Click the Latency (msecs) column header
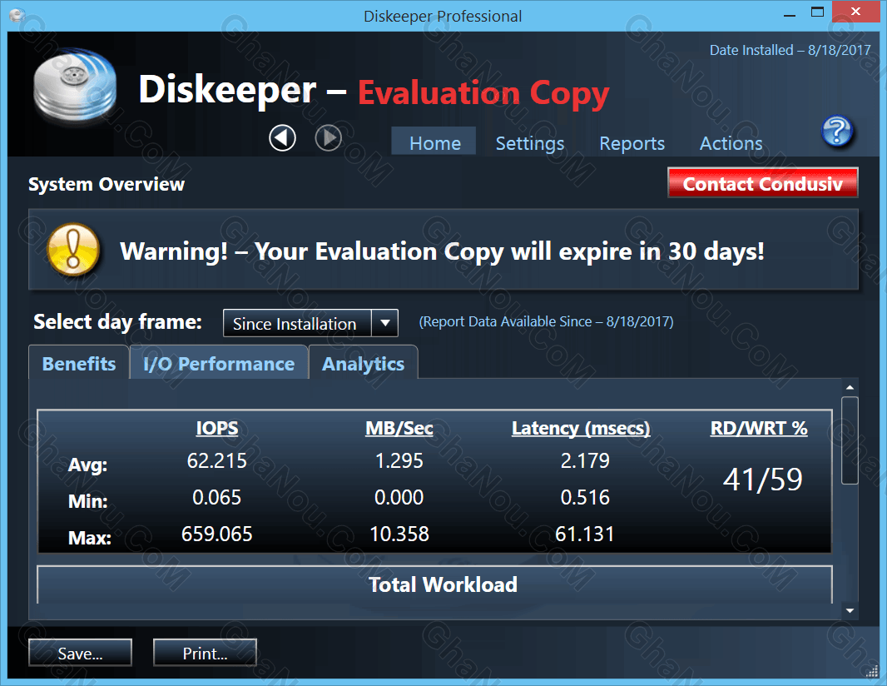The height and width of the screenshot is (686, 887). (x=581, y=428)
